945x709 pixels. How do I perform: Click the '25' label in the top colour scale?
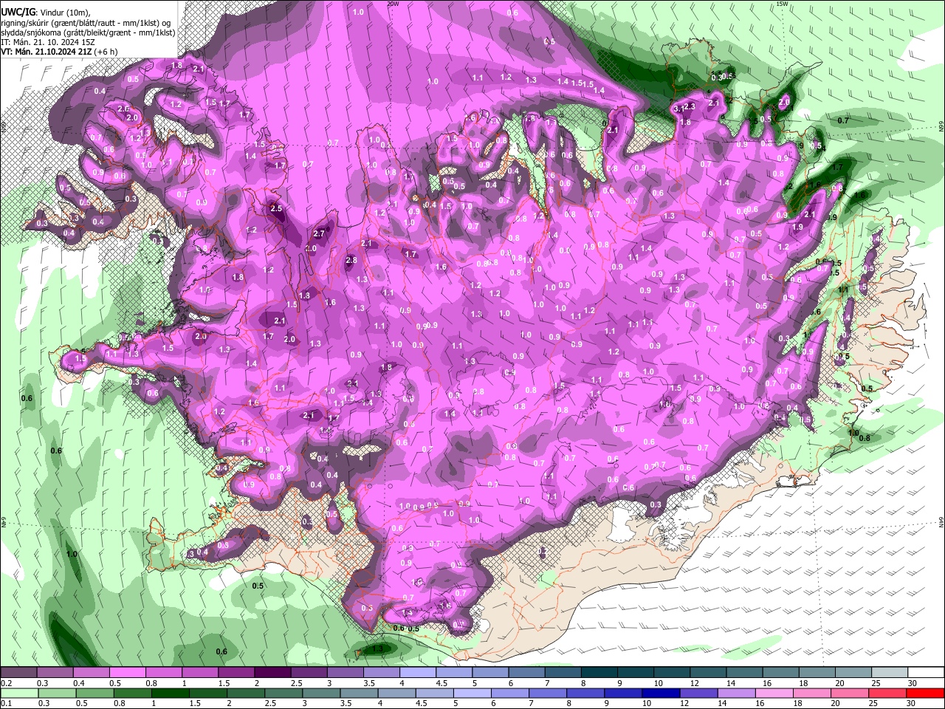pyautogui.click(x=876, y=683)
